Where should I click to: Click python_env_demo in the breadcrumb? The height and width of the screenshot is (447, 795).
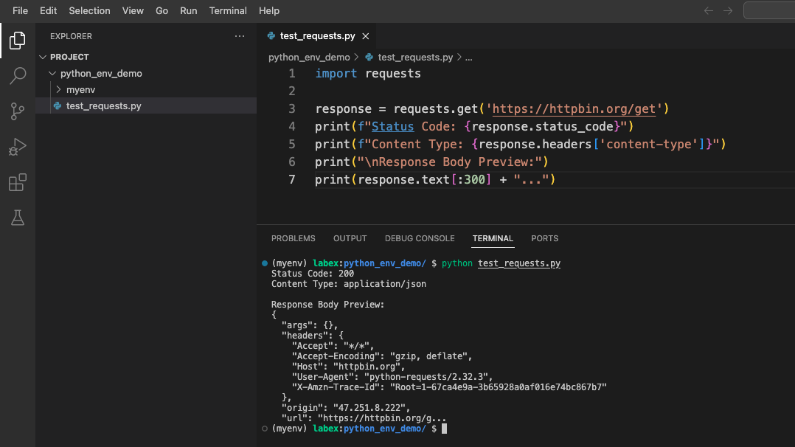pyautogui.click(x=309, y=58)
